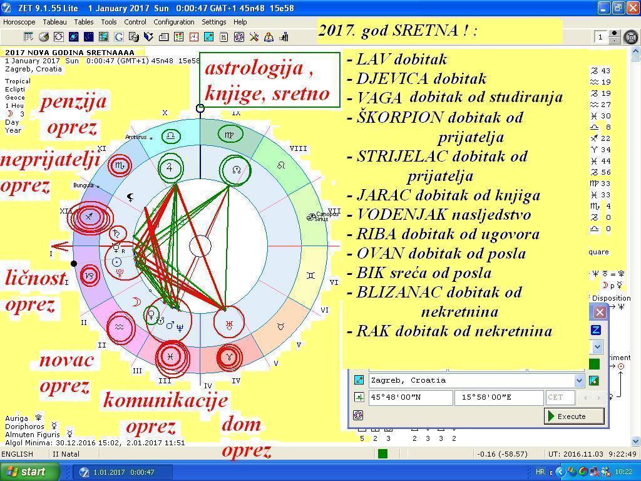The width and height of the screenshot is (641, 481).
Task: Click the table grid icon in the toolbar
Action: click(29, 37)
